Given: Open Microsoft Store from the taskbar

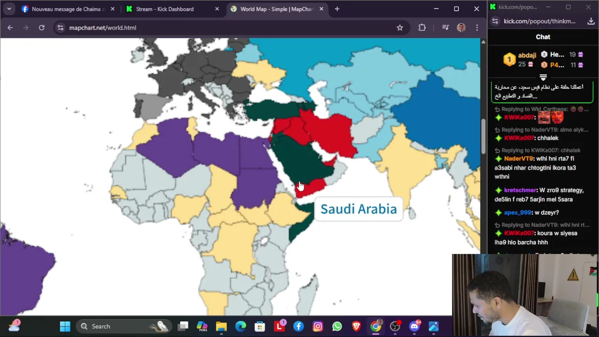Looking at the screenshot, I should (260, 326).
